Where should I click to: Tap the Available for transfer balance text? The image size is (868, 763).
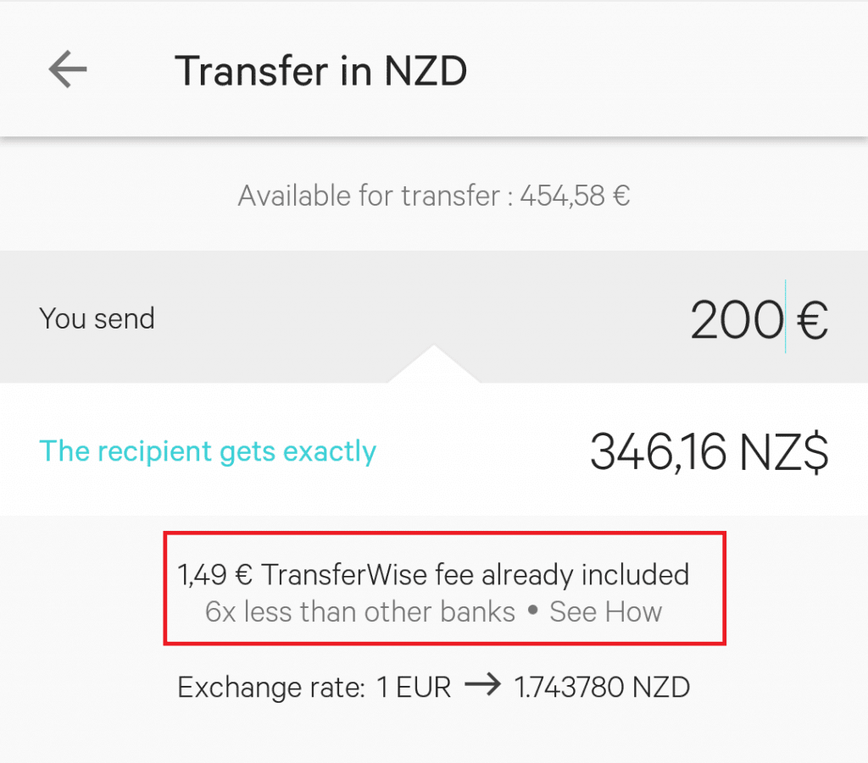coord(434,196)
